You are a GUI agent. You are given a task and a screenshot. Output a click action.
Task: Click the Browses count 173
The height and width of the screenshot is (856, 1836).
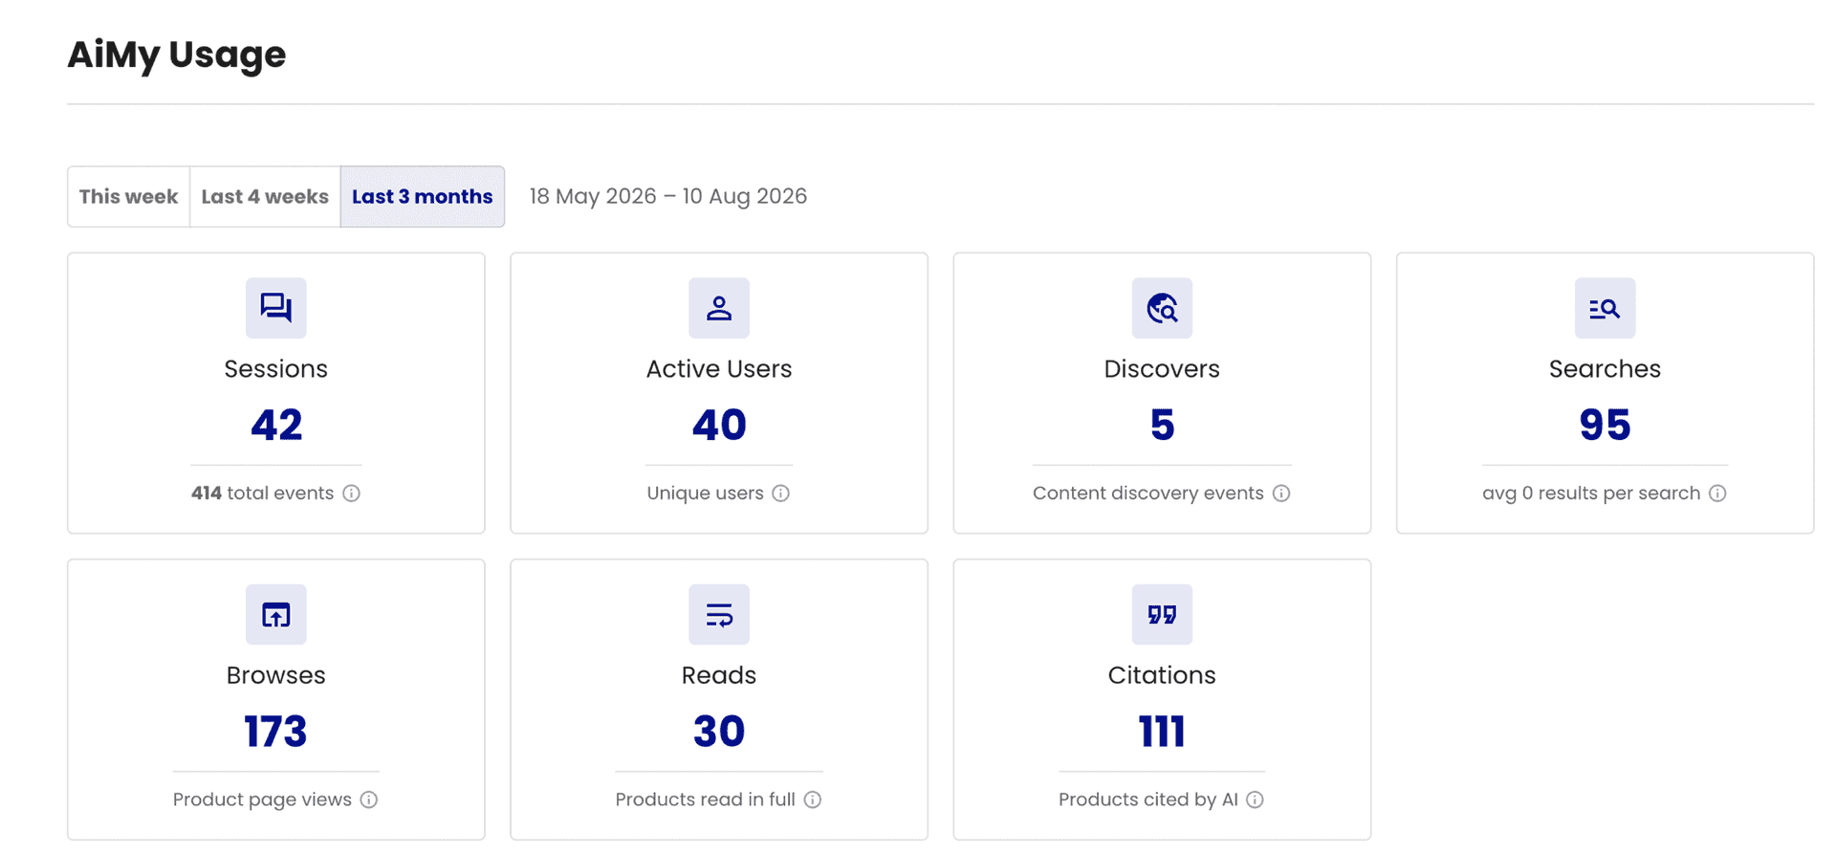(276, 732)
